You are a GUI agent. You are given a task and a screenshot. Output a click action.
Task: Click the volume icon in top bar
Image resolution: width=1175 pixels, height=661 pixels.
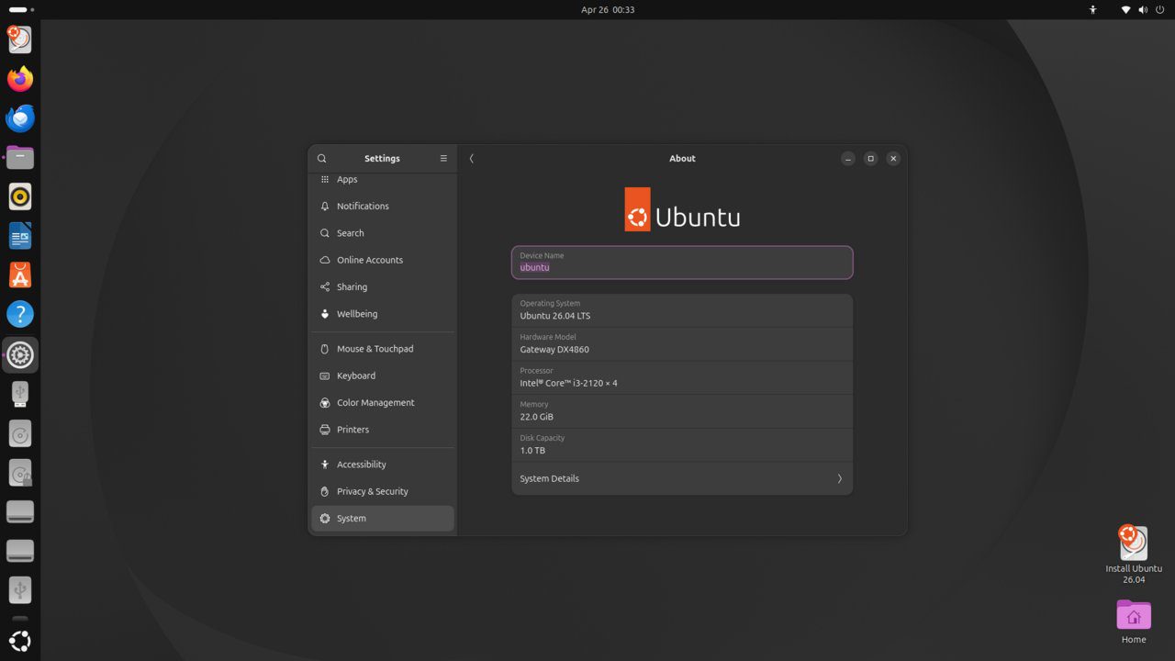pos(1144,9)
